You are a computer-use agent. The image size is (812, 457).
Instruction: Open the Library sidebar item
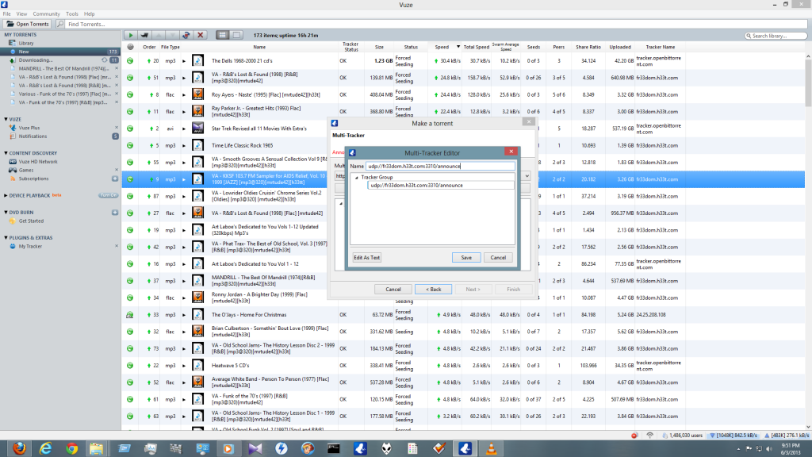tap(26, 43)
